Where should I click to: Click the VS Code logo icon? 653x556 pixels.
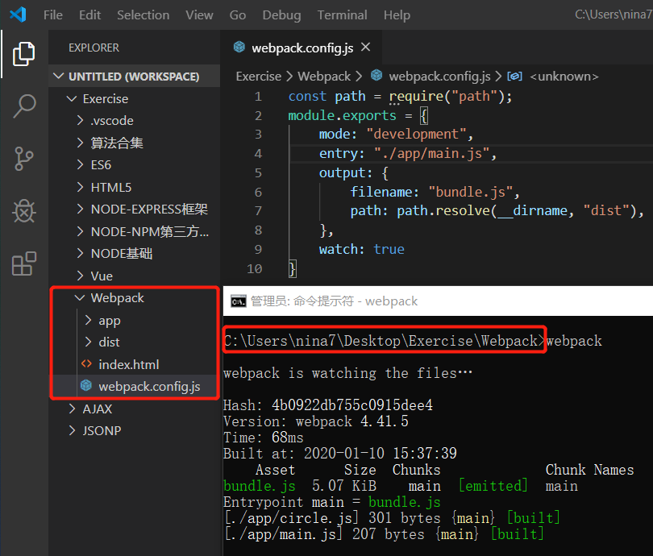coord(18,15)
